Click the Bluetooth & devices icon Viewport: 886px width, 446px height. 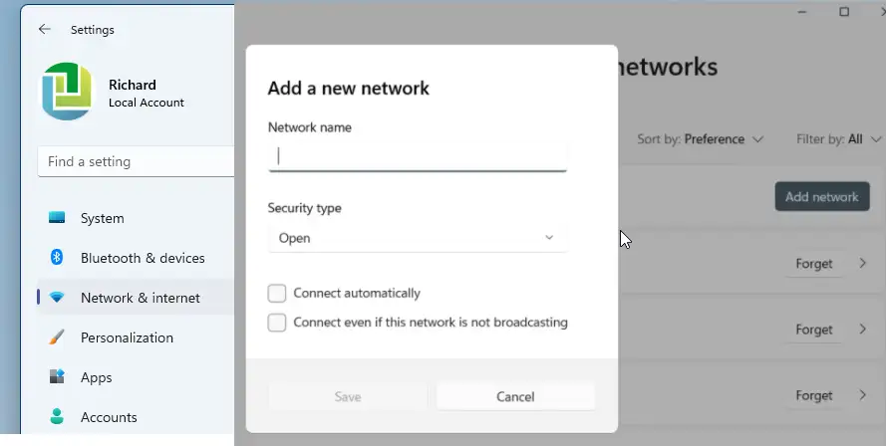[57, 258]
